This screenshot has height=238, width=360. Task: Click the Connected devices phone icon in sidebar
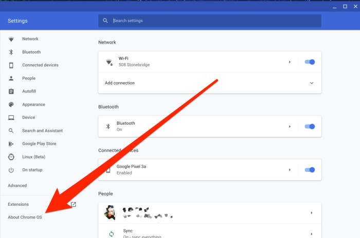pyautogui.click(x=11, y=65)
